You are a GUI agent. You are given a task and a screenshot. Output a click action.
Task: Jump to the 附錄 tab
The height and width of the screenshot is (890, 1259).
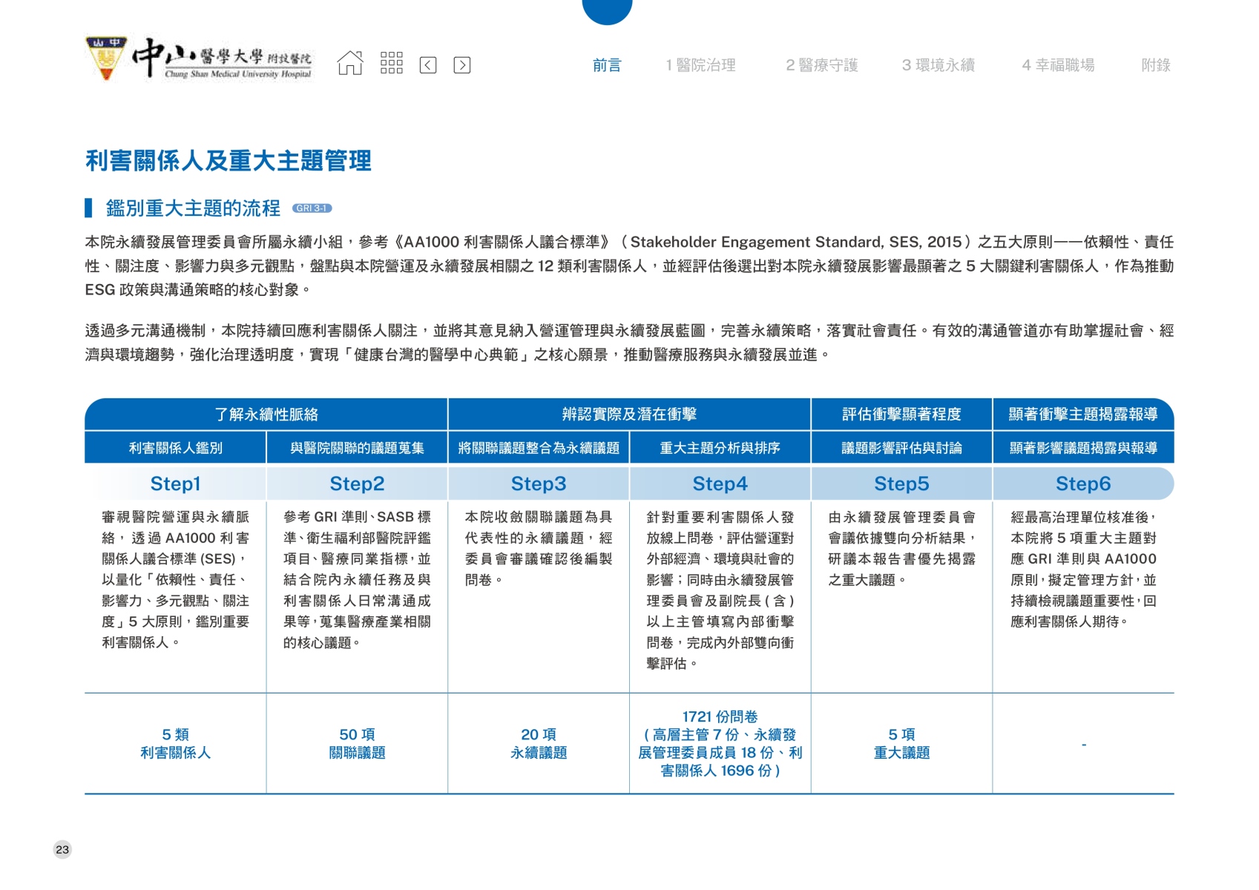tap(1155, 65)
